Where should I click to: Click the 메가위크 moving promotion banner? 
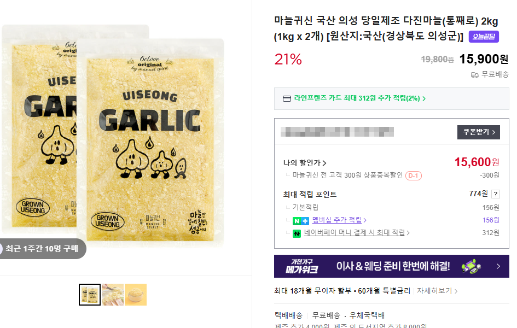point(391,266)
